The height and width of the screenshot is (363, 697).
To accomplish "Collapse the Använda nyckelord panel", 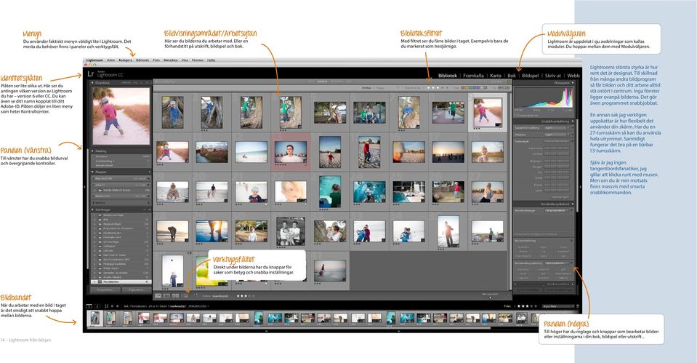I will pyautogui.click(x=573, y=204).
